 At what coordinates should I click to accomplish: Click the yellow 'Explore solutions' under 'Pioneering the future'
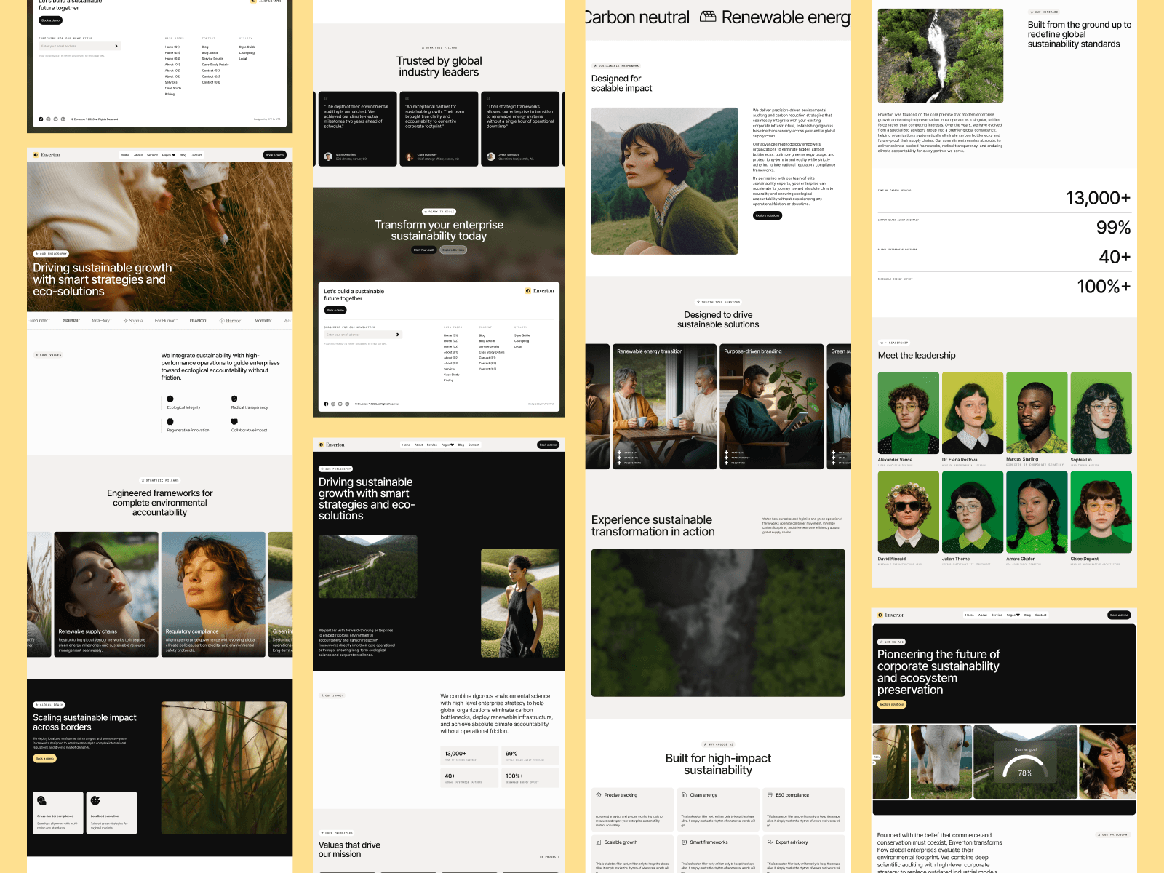coord(892,704)
